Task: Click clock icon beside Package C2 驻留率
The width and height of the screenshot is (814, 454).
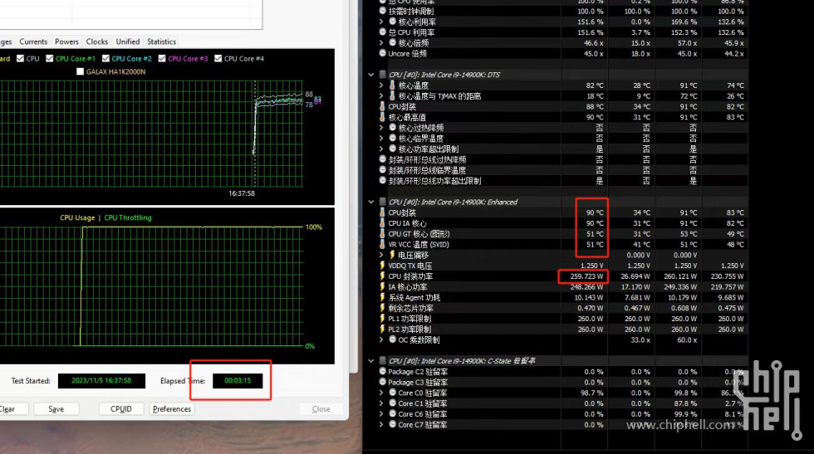Action: pyautogui.click(x=383, y=372)
